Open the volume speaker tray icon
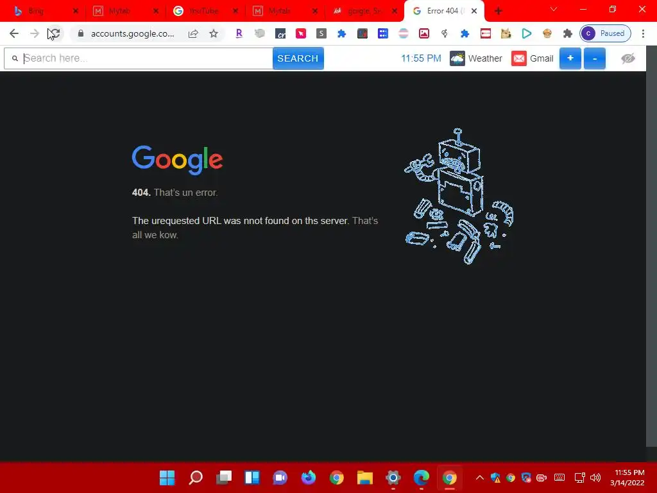 (595, 478)
